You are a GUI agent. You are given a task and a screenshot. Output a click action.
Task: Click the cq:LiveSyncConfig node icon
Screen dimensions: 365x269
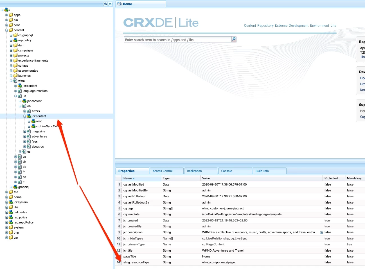(x=33, y=126)
